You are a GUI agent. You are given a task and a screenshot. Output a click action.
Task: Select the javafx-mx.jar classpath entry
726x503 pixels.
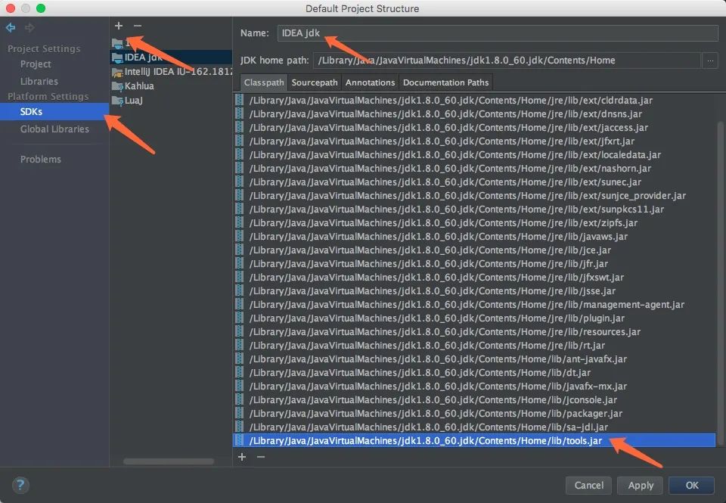click(x=474, y=387)
